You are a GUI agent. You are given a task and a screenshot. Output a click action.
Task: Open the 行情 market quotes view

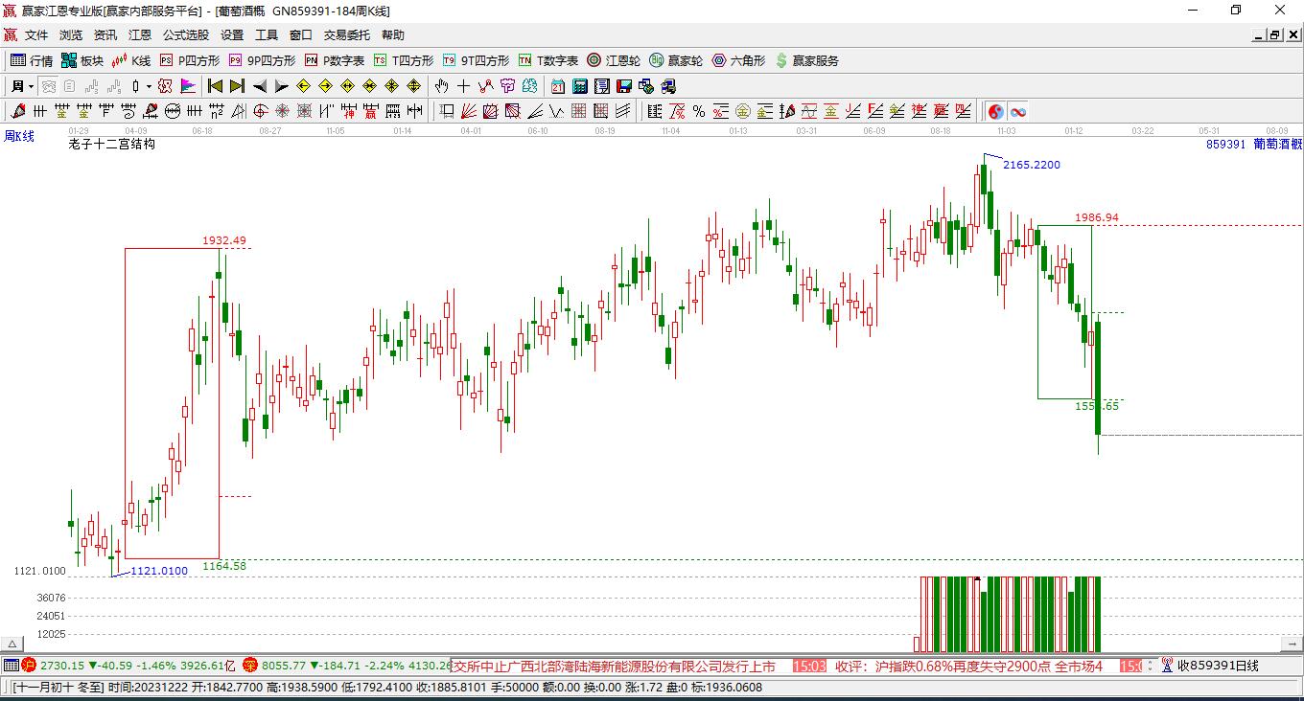pos(32,60)
